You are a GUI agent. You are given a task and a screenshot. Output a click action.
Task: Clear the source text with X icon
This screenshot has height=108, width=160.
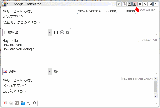68,32
